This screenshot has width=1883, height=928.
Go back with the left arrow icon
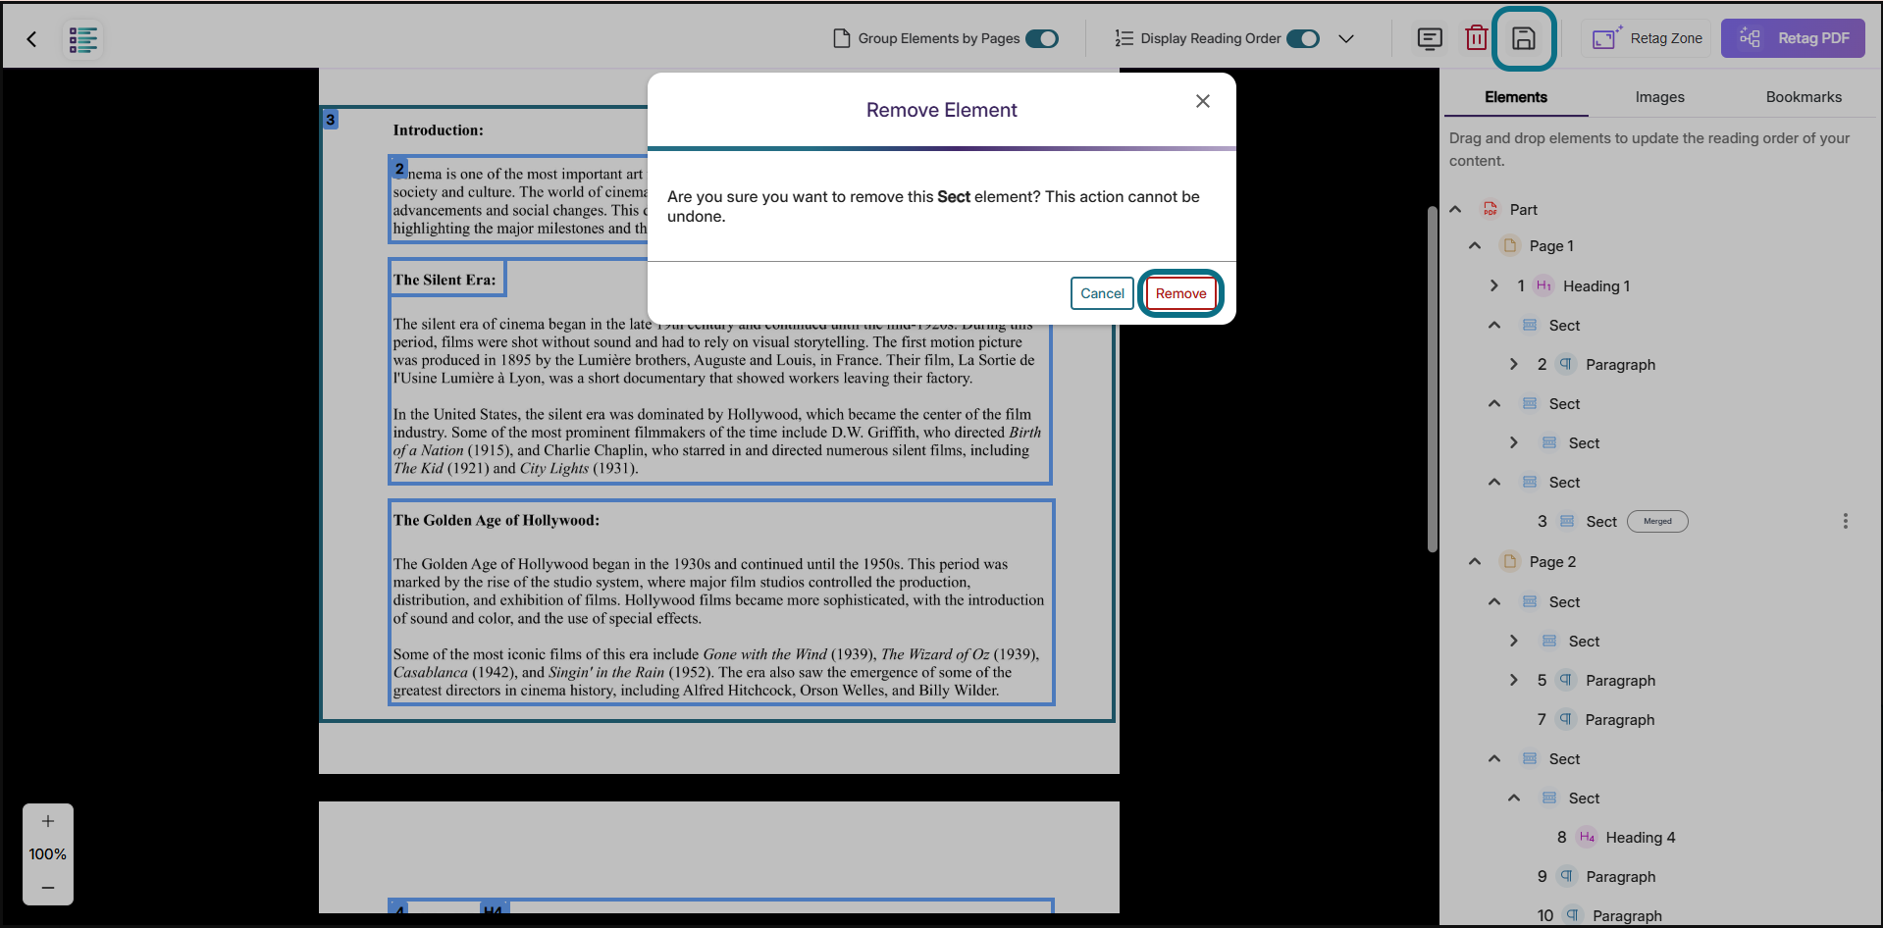(31, 39)
